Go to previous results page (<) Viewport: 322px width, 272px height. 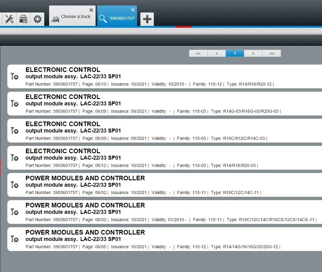tap(216, 53)
